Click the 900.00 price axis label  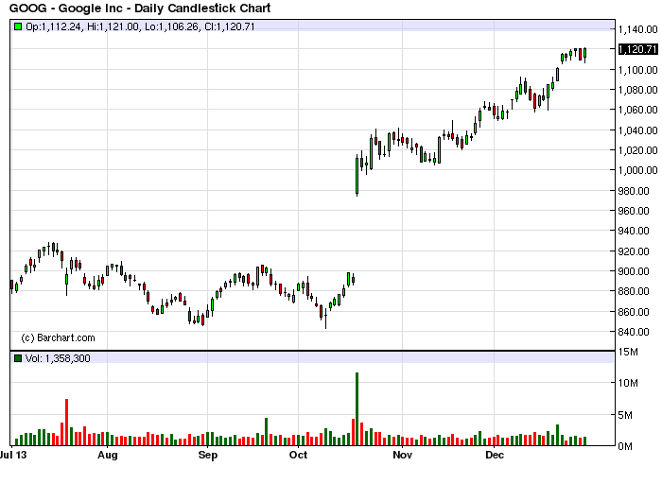point(634,271)
